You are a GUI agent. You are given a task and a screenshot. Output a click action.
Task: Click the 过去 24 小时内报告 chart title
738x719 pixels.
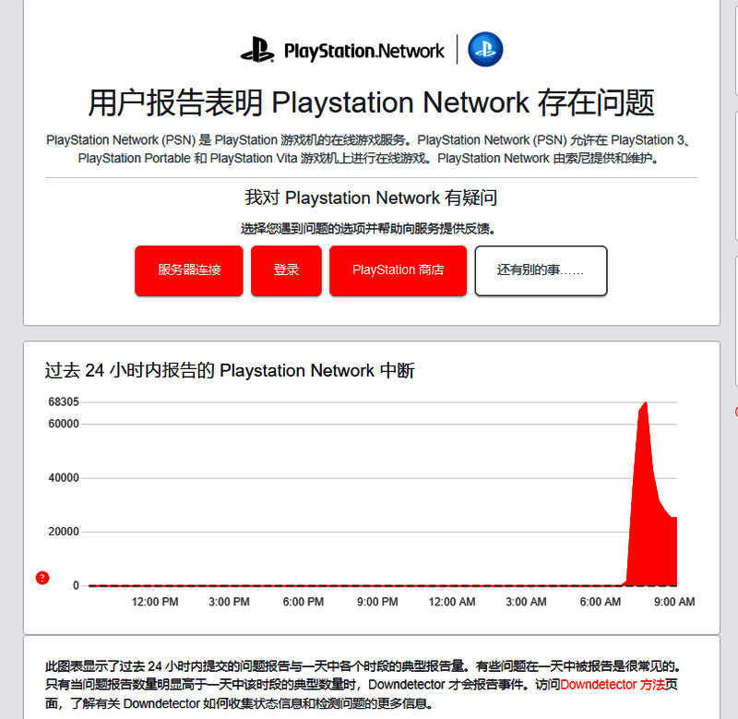[x=230, y=371]
